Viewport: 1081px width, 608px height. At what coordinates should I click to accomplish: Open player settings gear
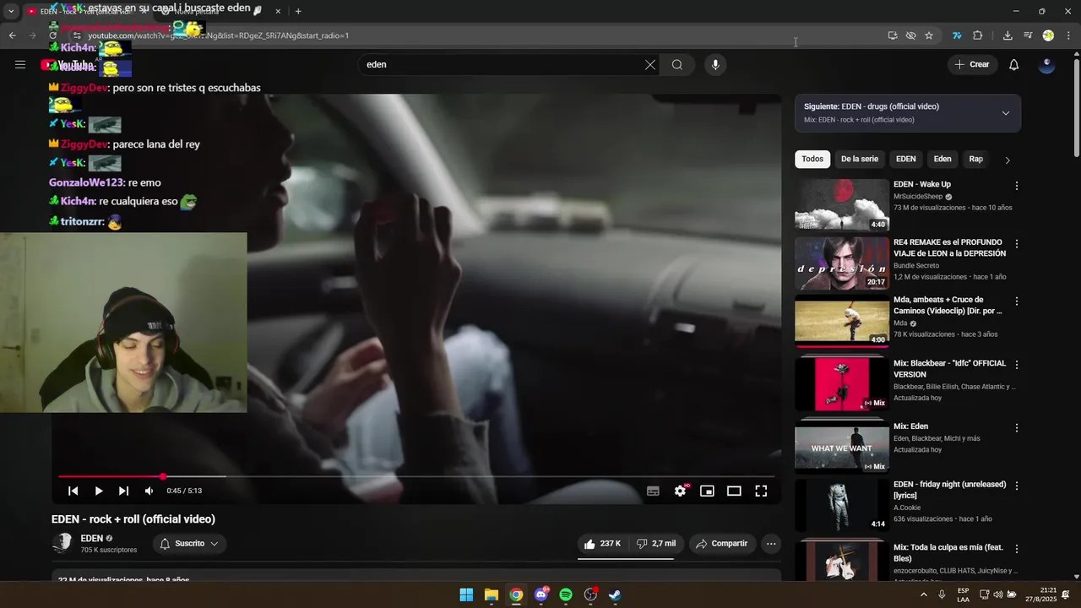tap(680, 491)
